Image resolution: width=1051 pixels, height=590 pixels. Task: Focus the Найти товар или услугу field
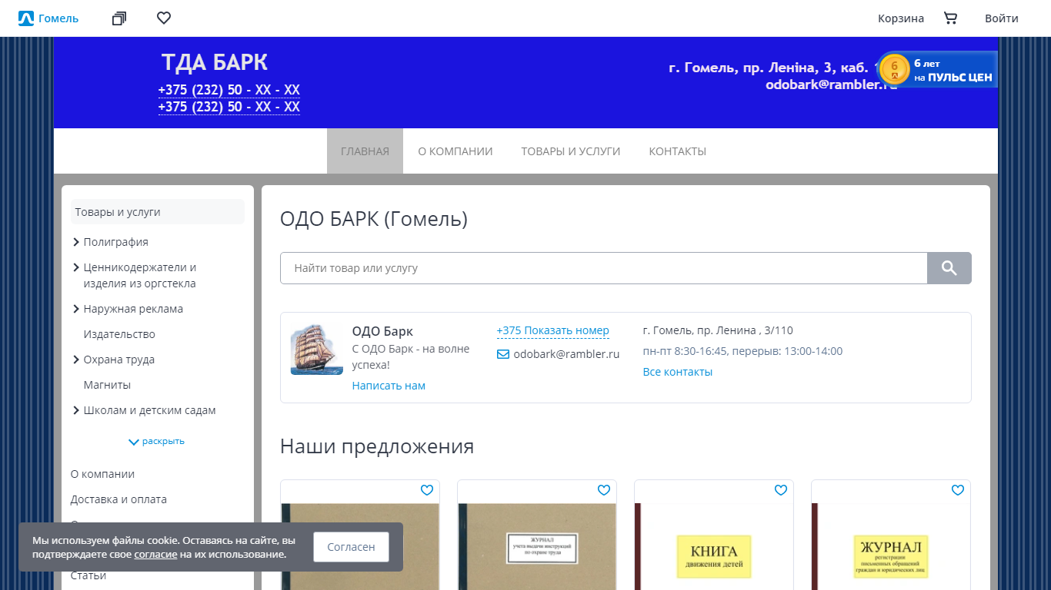(604, 268)
